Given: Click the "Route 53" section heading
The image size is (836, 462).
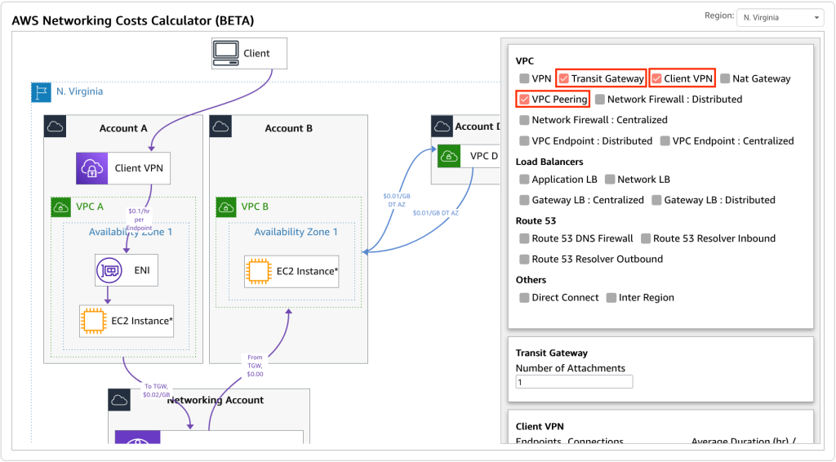Looking at the screenshot, I should click(536, 220).
